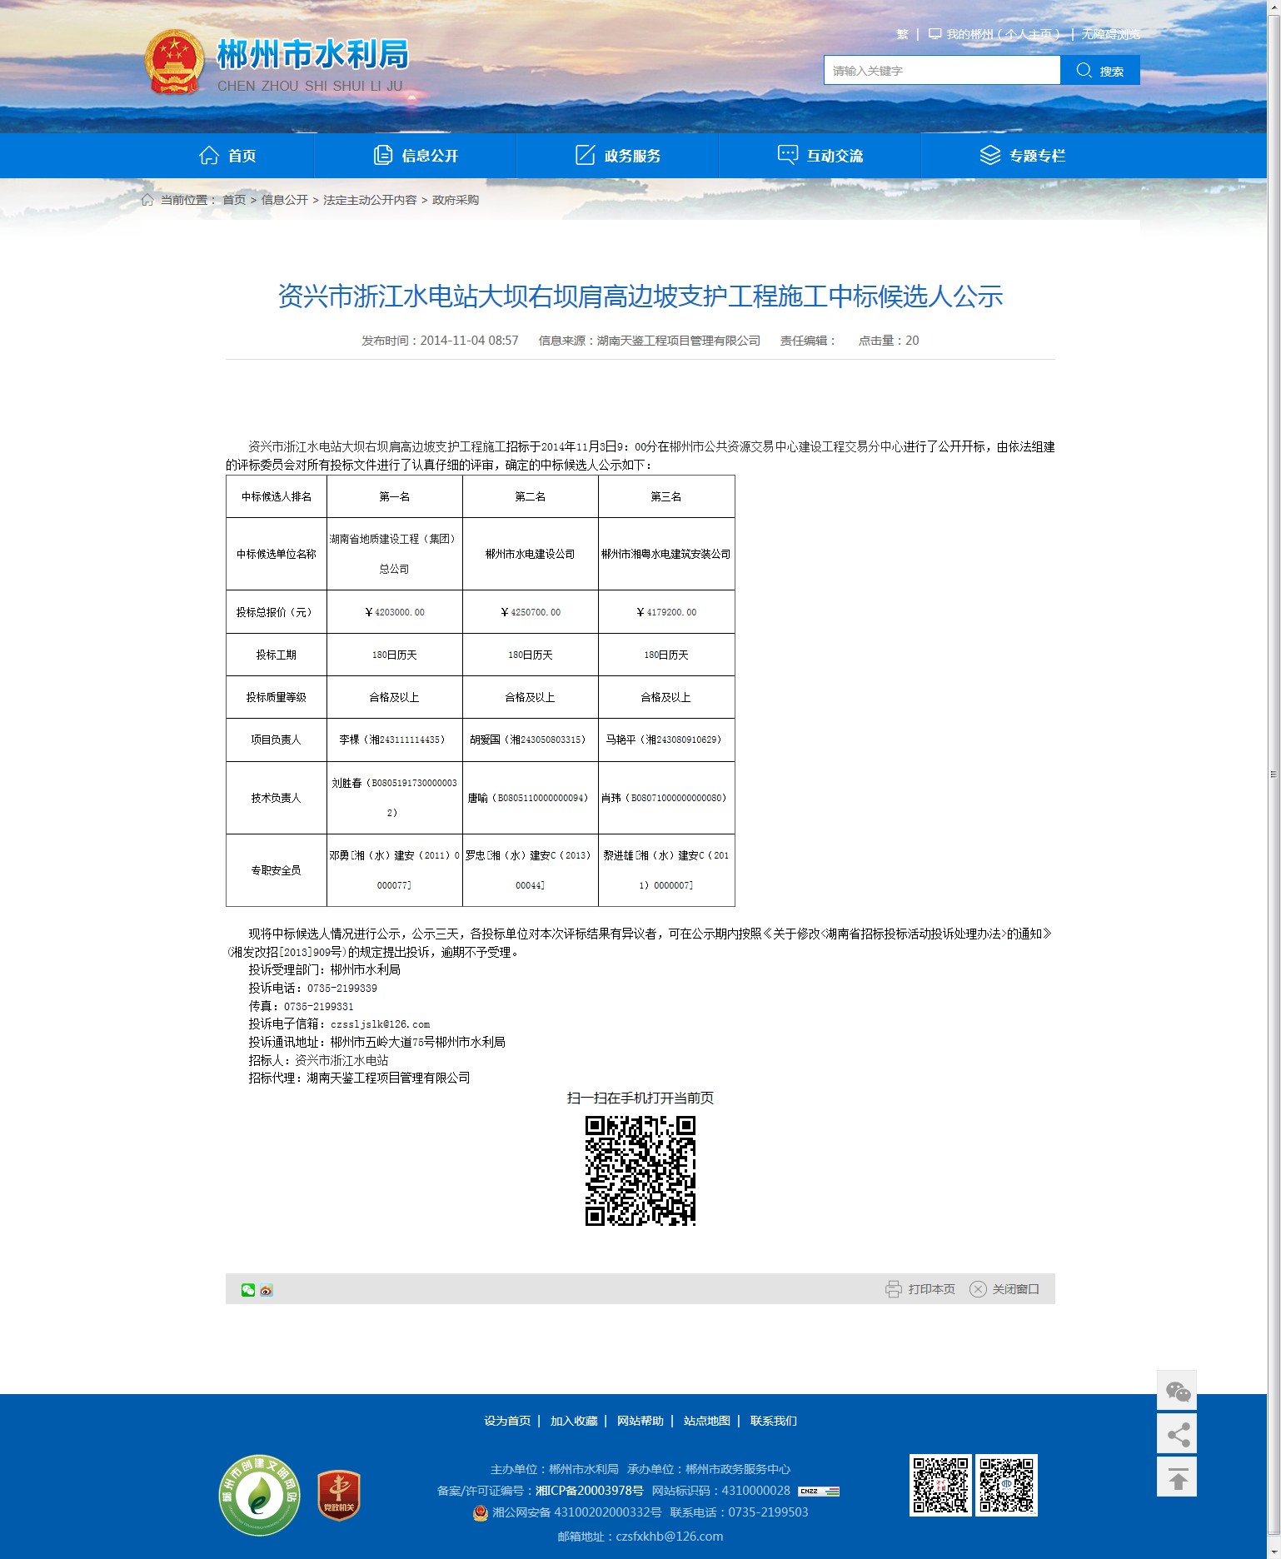The height and width of the screenshot is (1559, 1281).
Task: Click the 政府采购 breadcrumb link
Action: coord(455,200)
